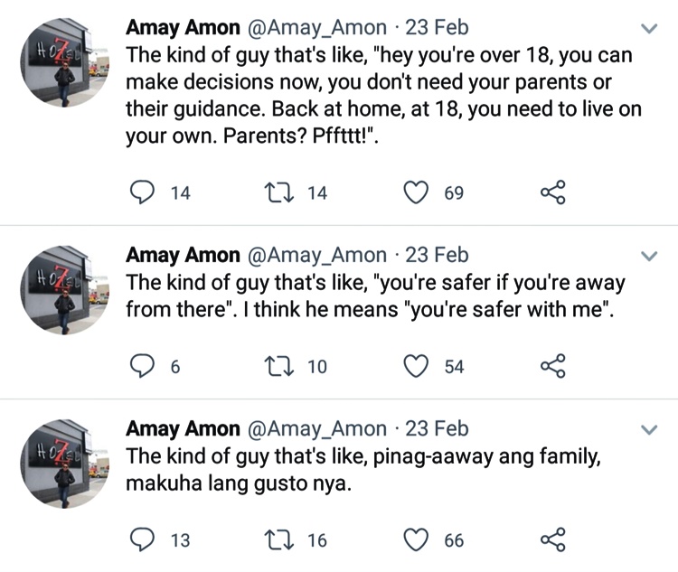Click the avatar beside the third tweet
The height and width of the screenshot is (572, 678).
64,463
